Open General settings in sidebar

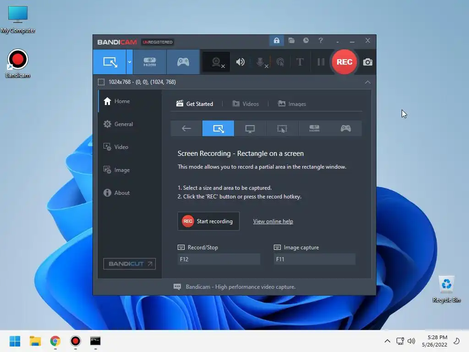[130, 124]
